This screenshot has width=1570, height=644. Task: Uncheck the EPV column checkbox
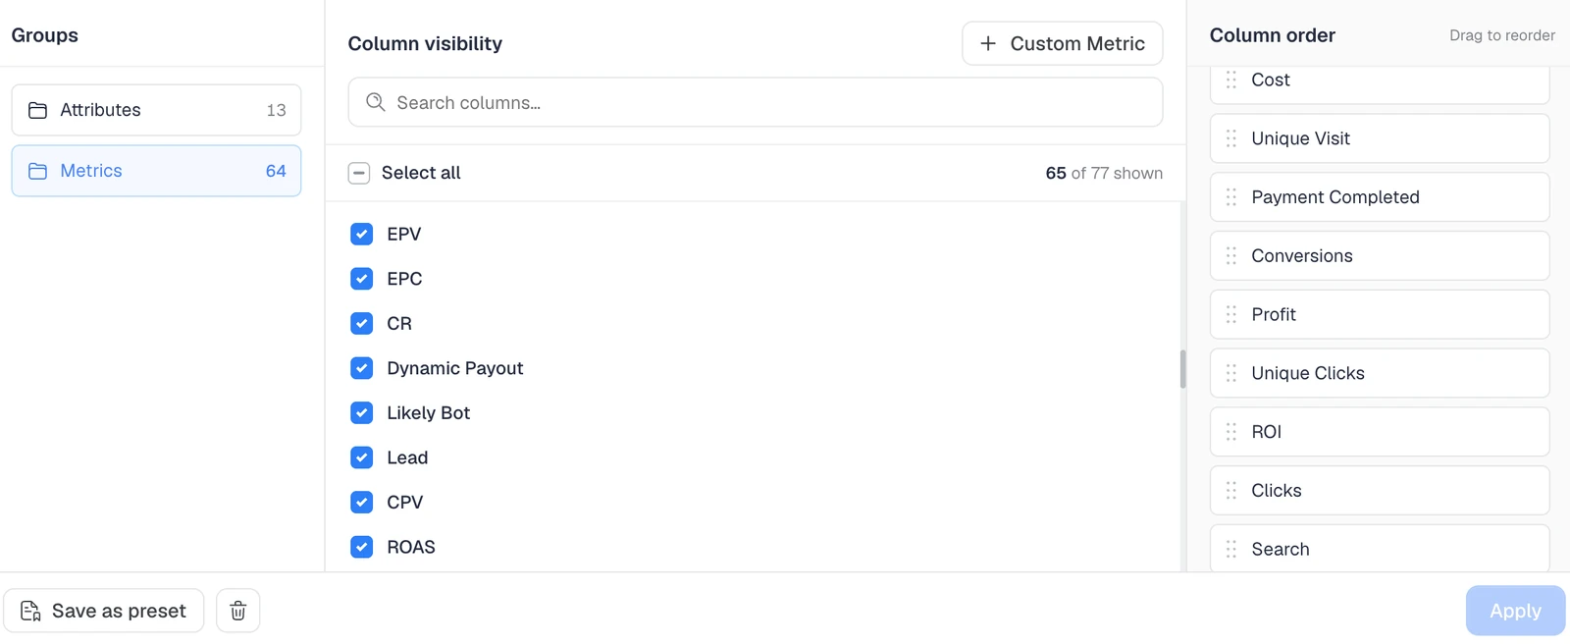pos(361,234)
